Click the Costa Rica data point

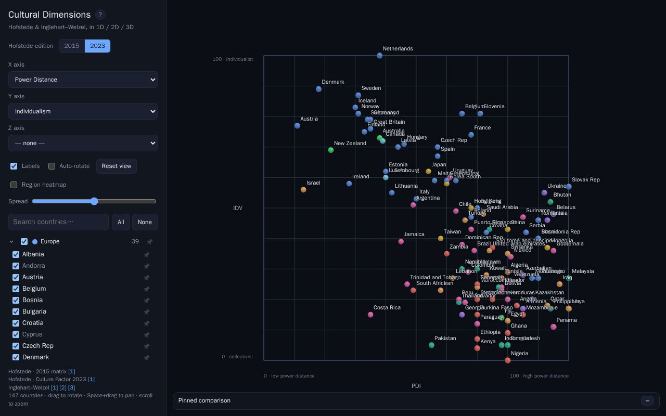point(370,315)
